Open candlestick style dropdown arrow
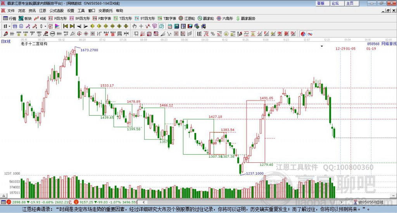 pyautogui.click(x=45, y=26)
